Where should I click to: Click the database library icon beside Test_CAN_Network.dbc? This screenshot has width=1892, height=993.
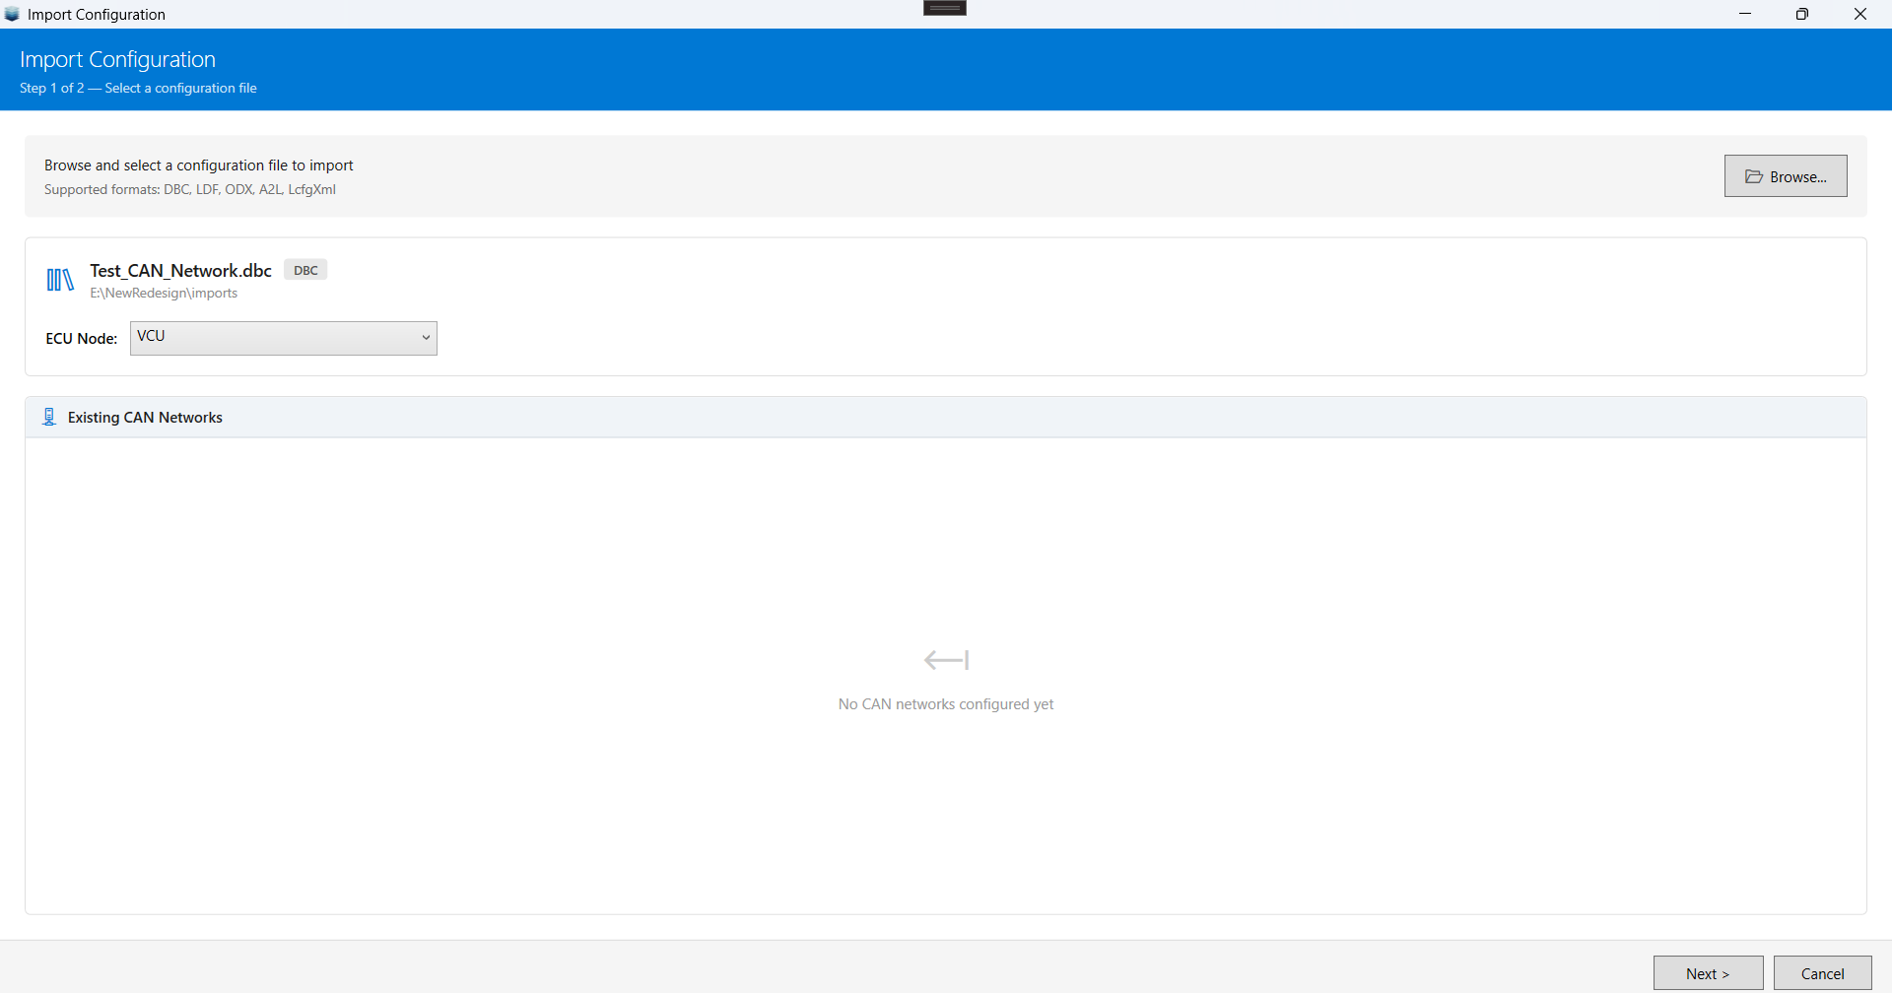tap(60, 281)
